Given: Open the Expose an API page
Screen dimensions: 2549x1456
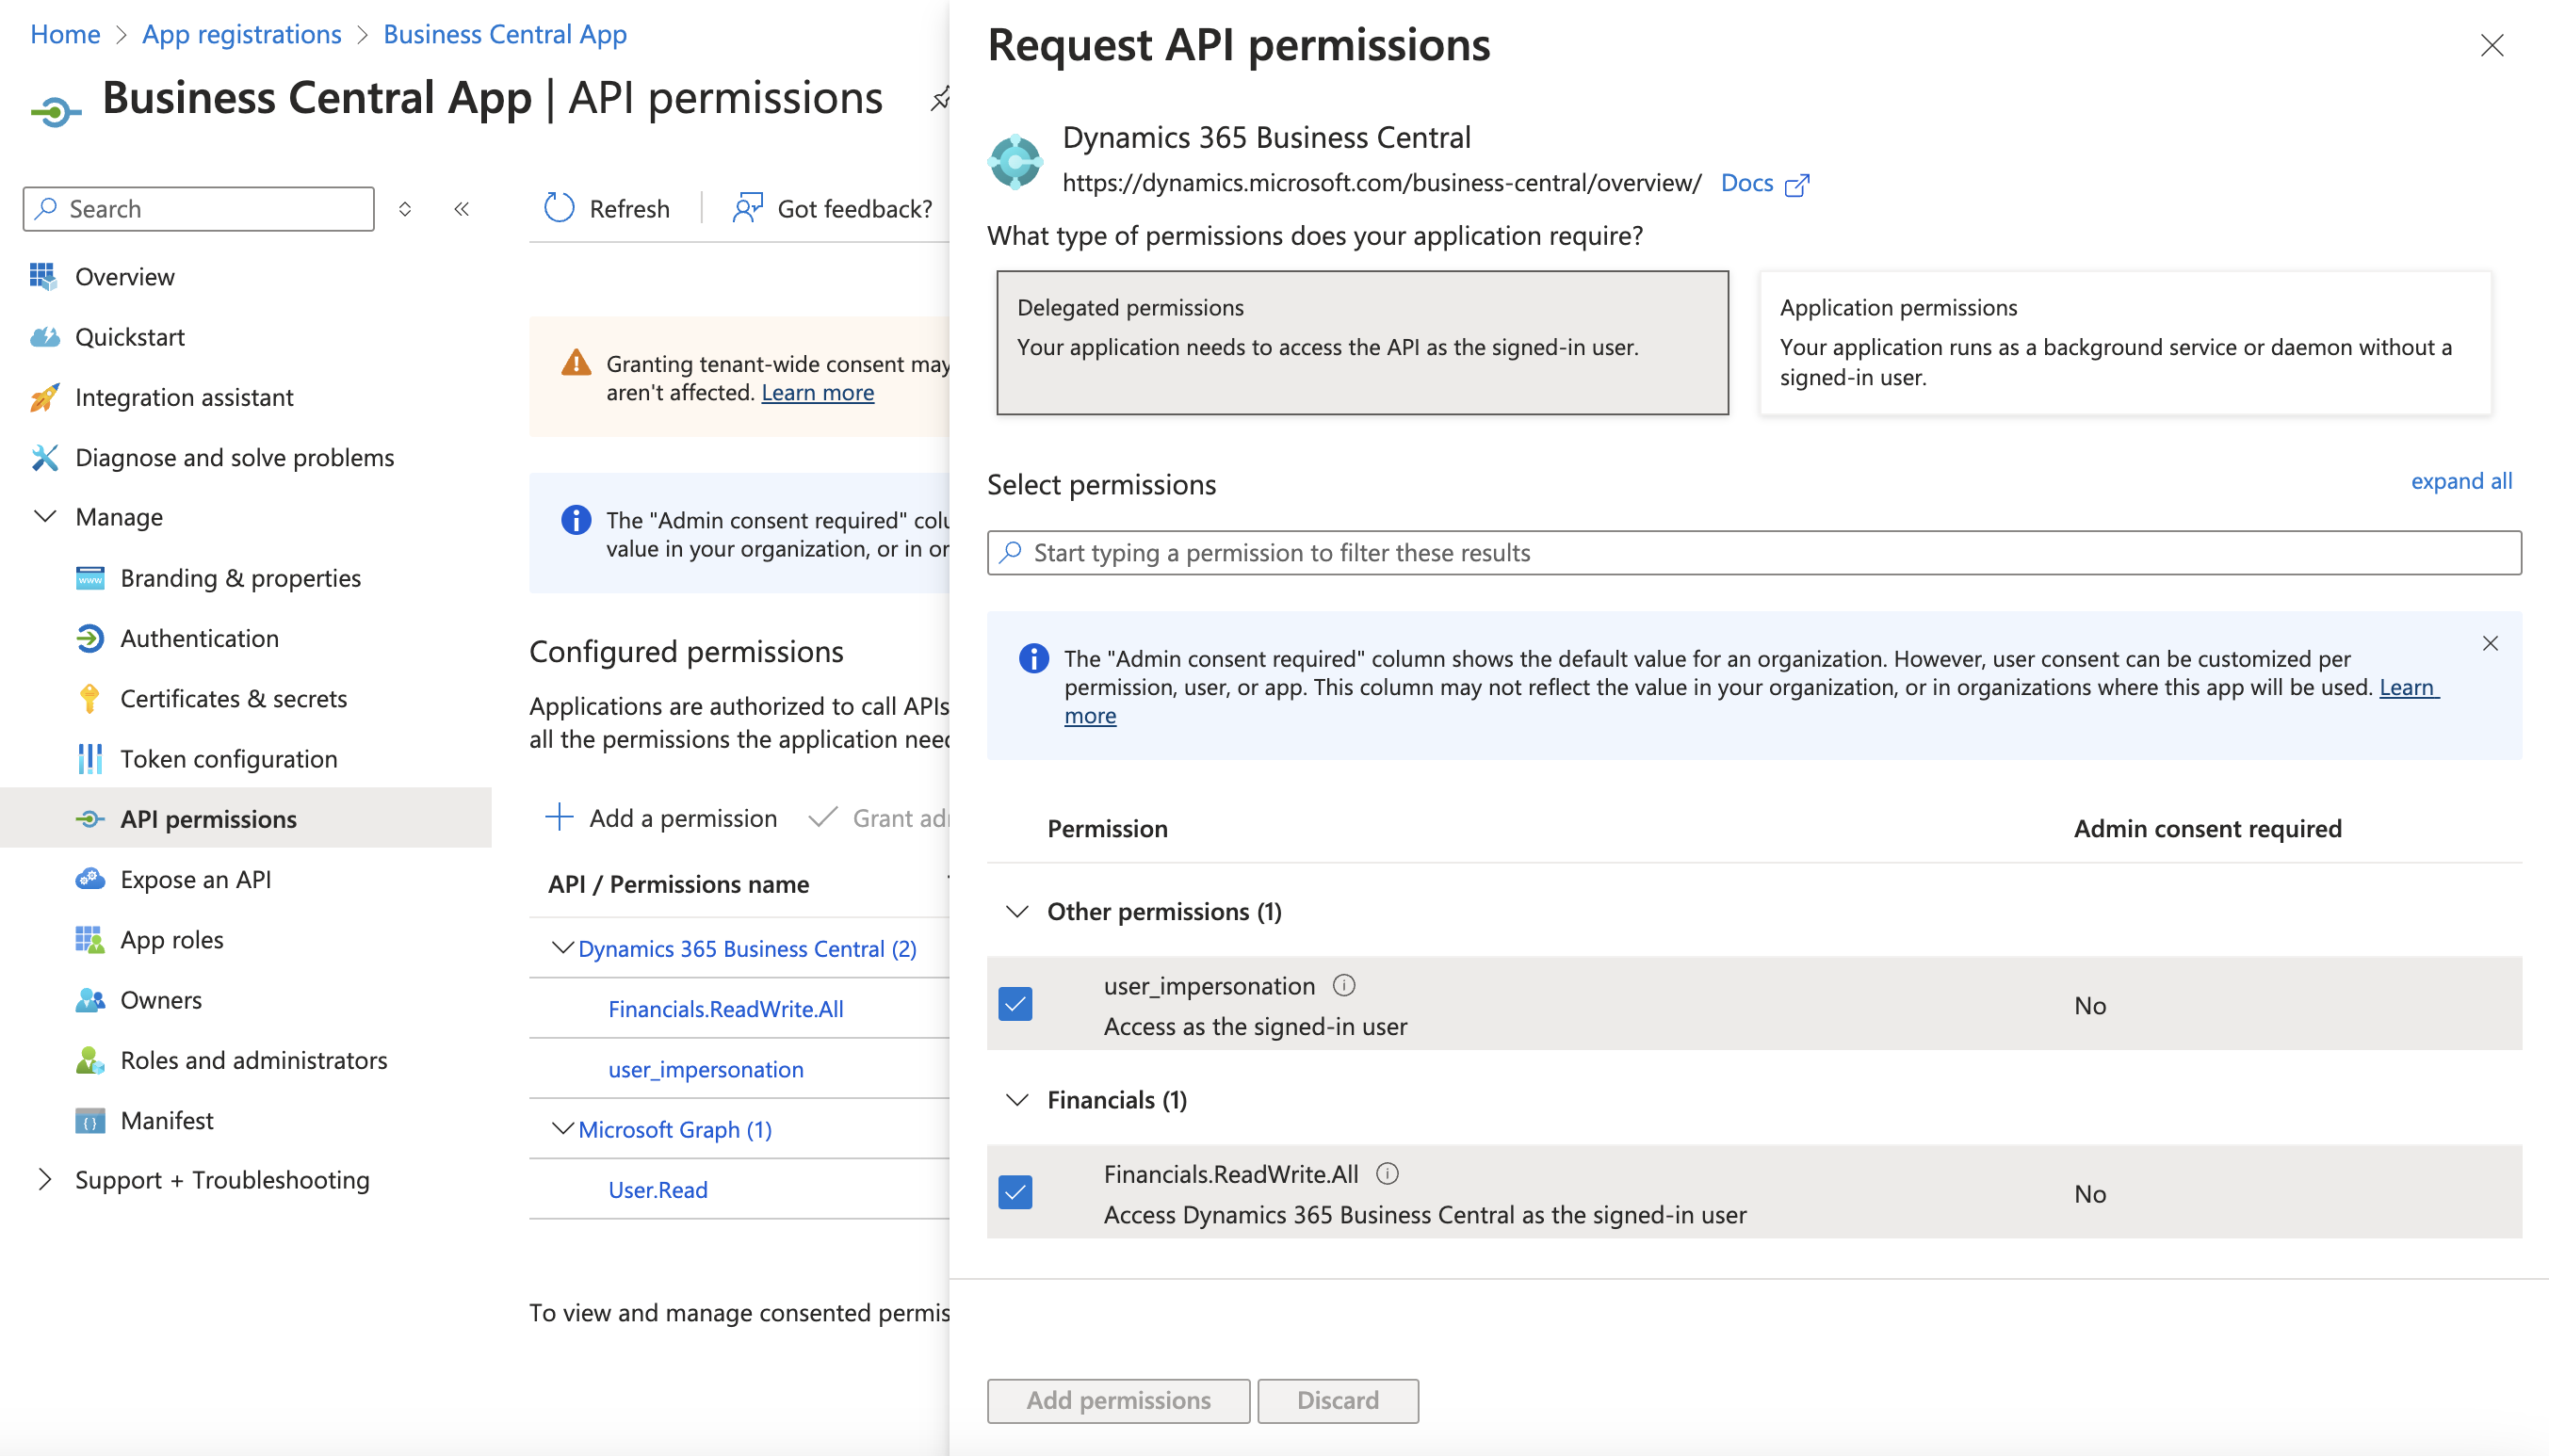Looking at the screenshot, I should pyautogui.click(x=195, y=879).
